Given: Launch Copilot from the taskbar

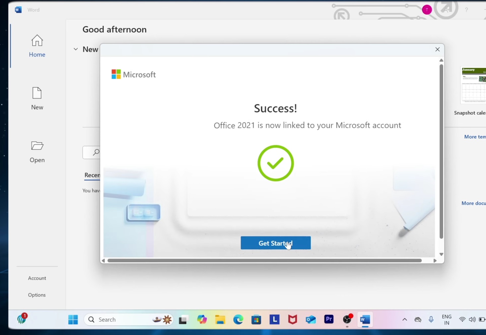Looking at the screenshot, I should pyautogui.click(x=202, y=320).
